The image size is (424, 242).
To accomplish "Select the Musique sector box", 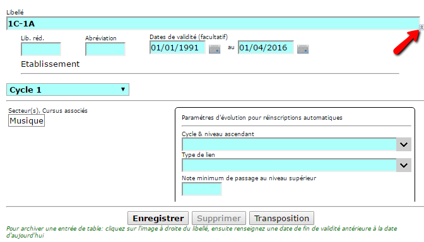I will [x=26, y=121].
